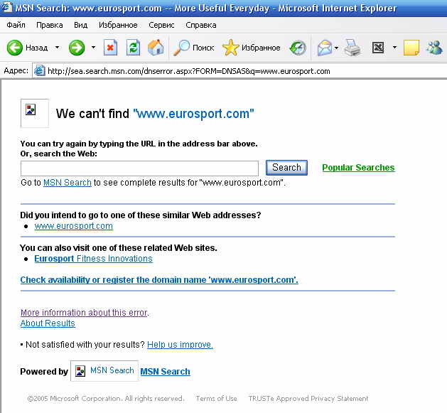Open the Сервис menu

coord(161,25)
